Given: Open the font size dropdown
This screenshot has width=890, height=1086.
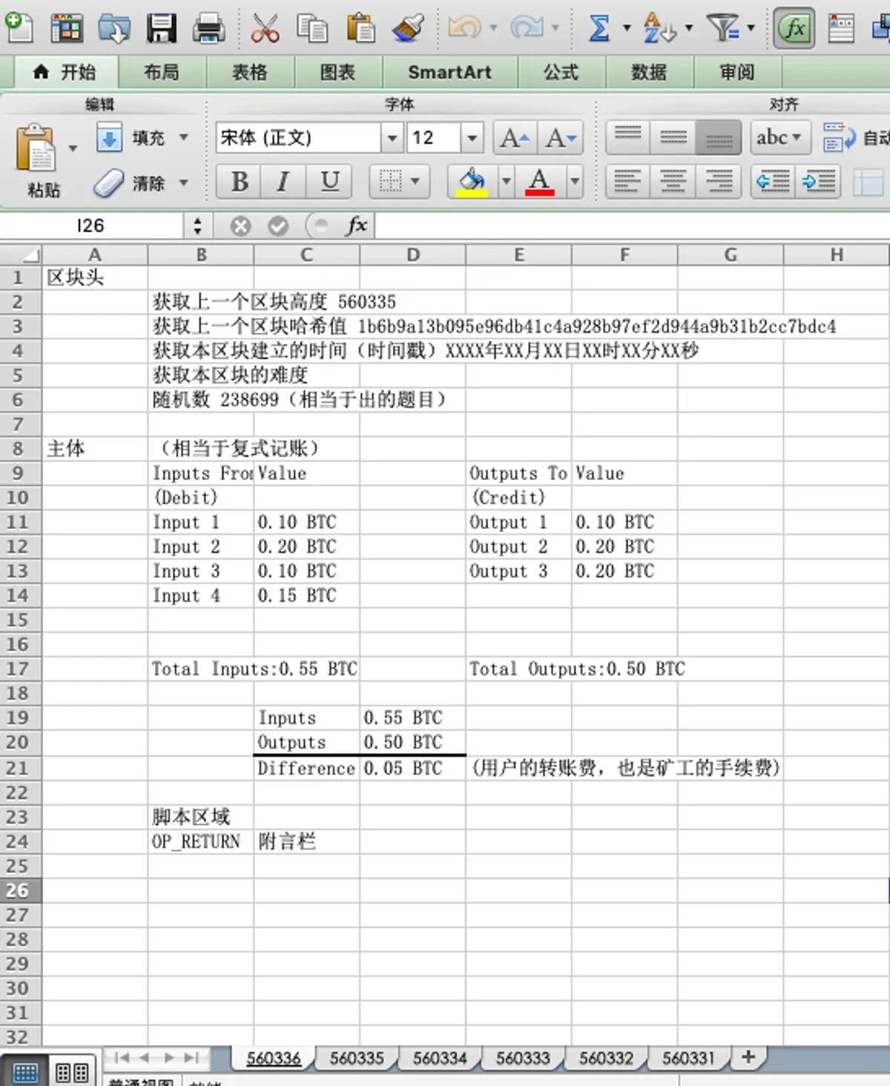Looking at the screenshot, I should click(472, 138).
